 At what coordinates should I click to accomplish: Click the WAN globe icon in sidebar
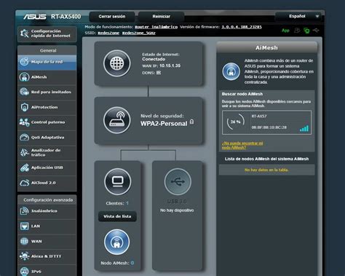pyautogui.click(x=25, y=241)
